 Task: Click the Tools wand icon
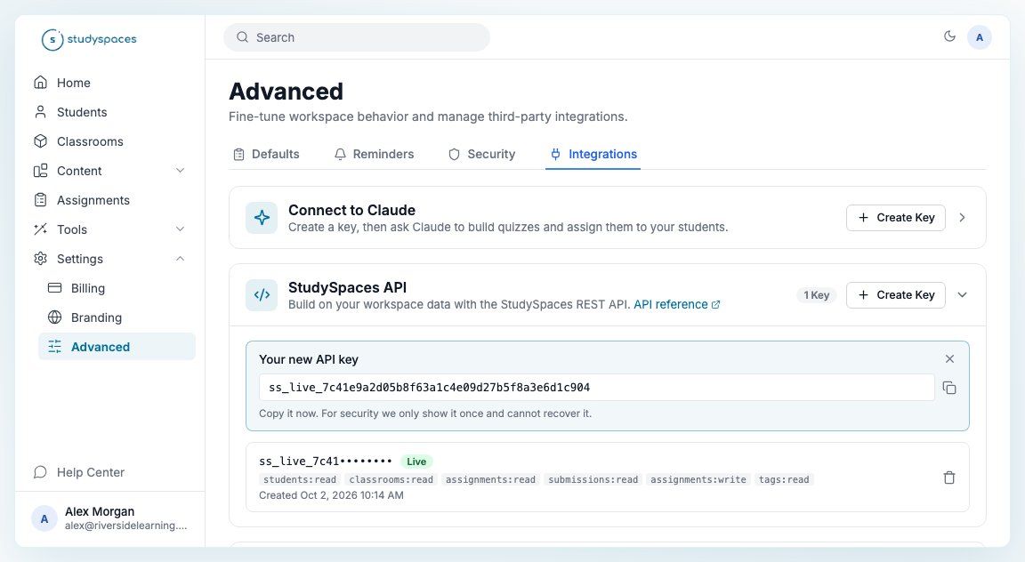pos(41,229)
